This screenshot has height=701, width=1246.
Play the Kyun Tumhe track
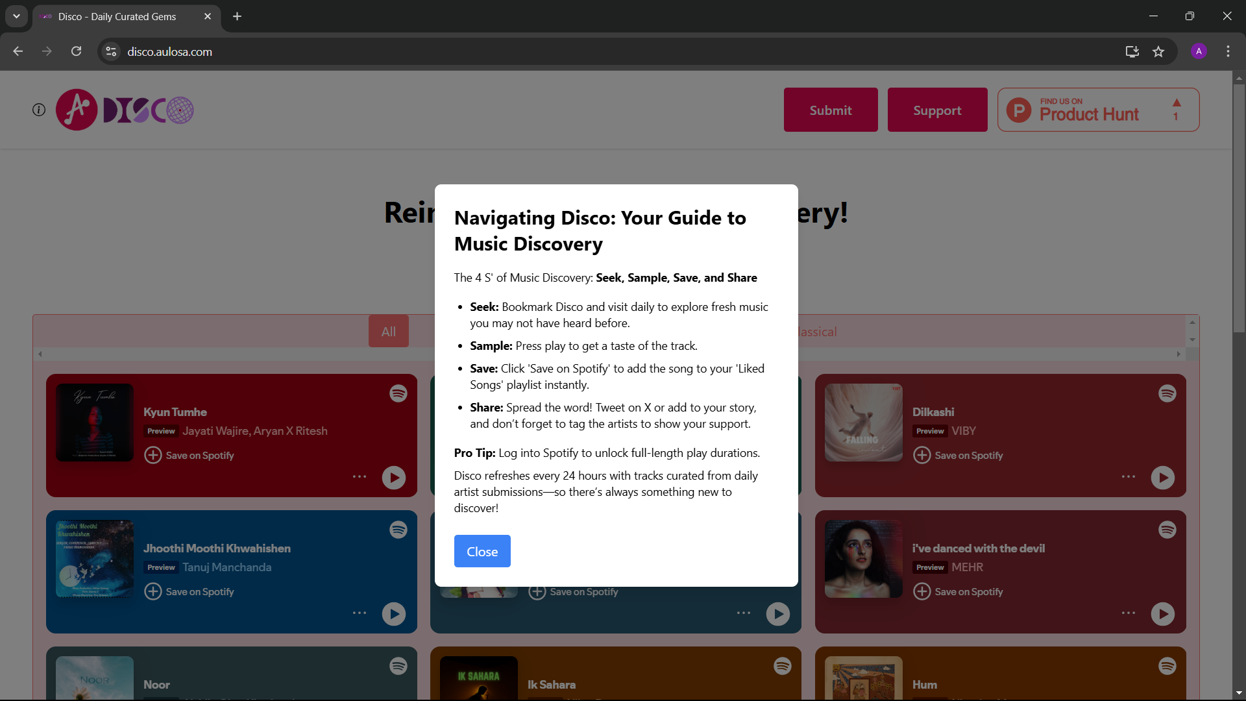[394, 478]
